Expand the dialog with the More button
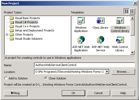Image resolution: width=139 pixels, height=100 pixels. click(x=16, y=93)
